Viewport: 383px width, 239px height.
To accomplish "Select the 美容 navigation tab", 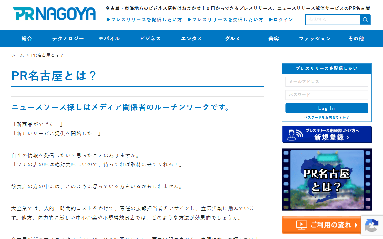I will 274,39.
